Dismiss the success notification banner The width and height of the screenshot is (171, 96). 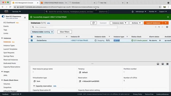pos(168,17)
